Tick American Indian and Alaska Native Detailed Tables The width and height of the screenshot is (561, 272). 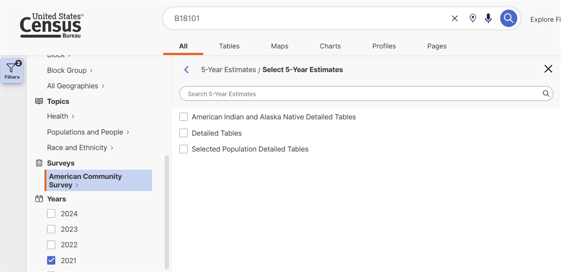pyautogui.click(x=184, y=117)
